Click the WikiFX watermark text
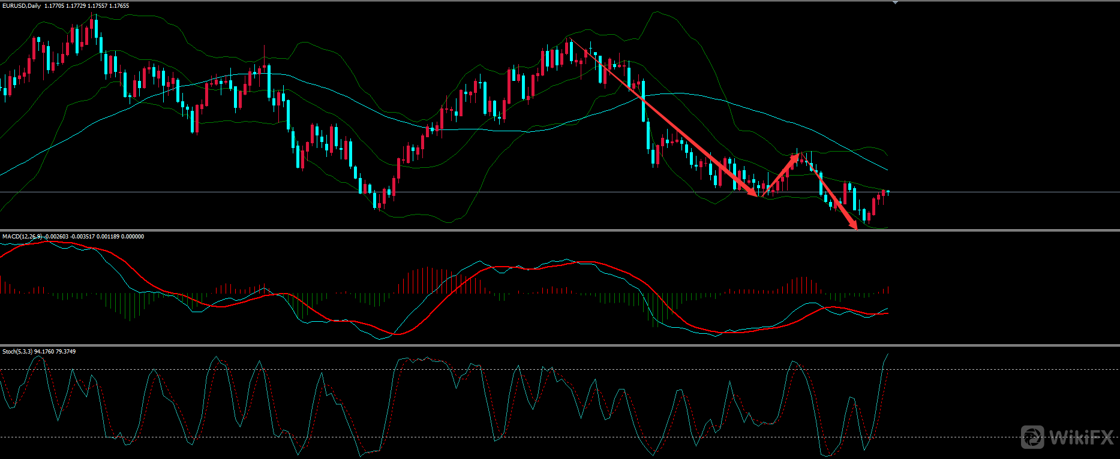1120x459 pixels. coord(1080,437)
